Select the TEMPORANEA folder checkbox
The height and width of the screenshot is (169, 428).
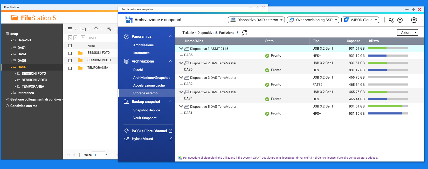pyautogui.click(x=70, y=68)
